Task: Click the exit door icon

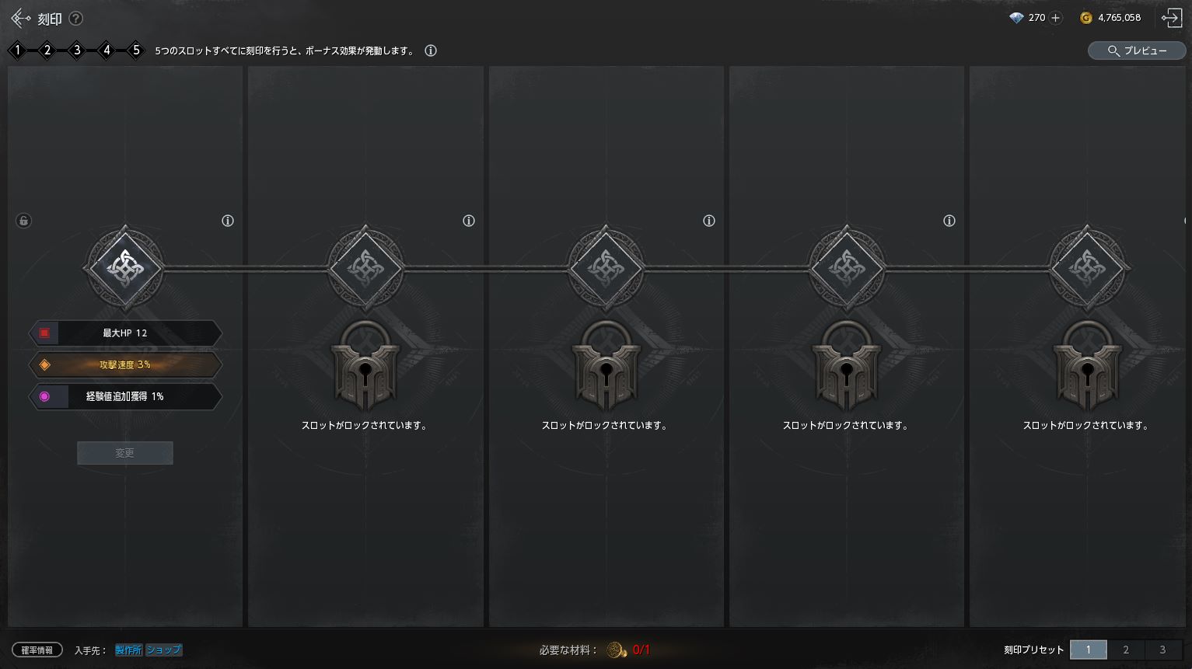Action: (x=1172, y=18)
